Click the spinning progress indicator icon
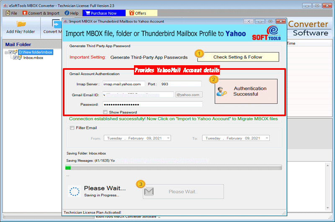 coord(75,191)
